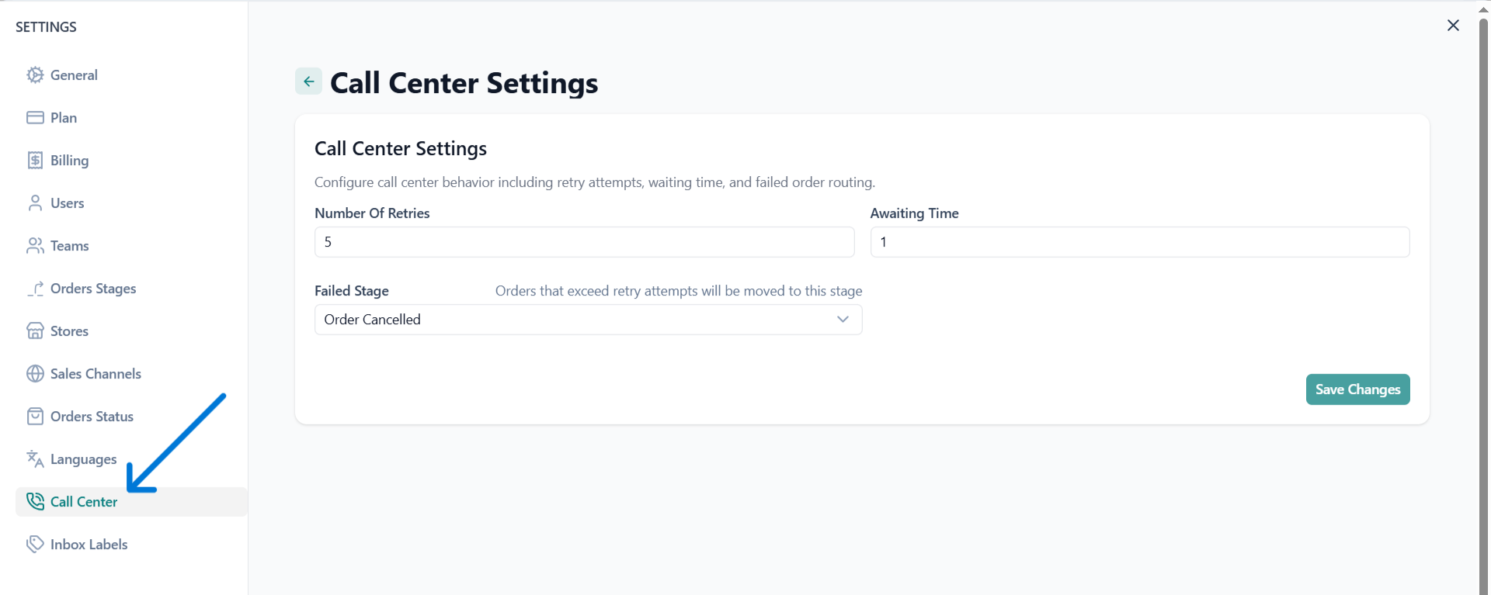Image resolution: width=1491 pixels, height=595 pixels.
Task: Close the settings panel
Action: pyautogui.click(x=1453, y=26)
